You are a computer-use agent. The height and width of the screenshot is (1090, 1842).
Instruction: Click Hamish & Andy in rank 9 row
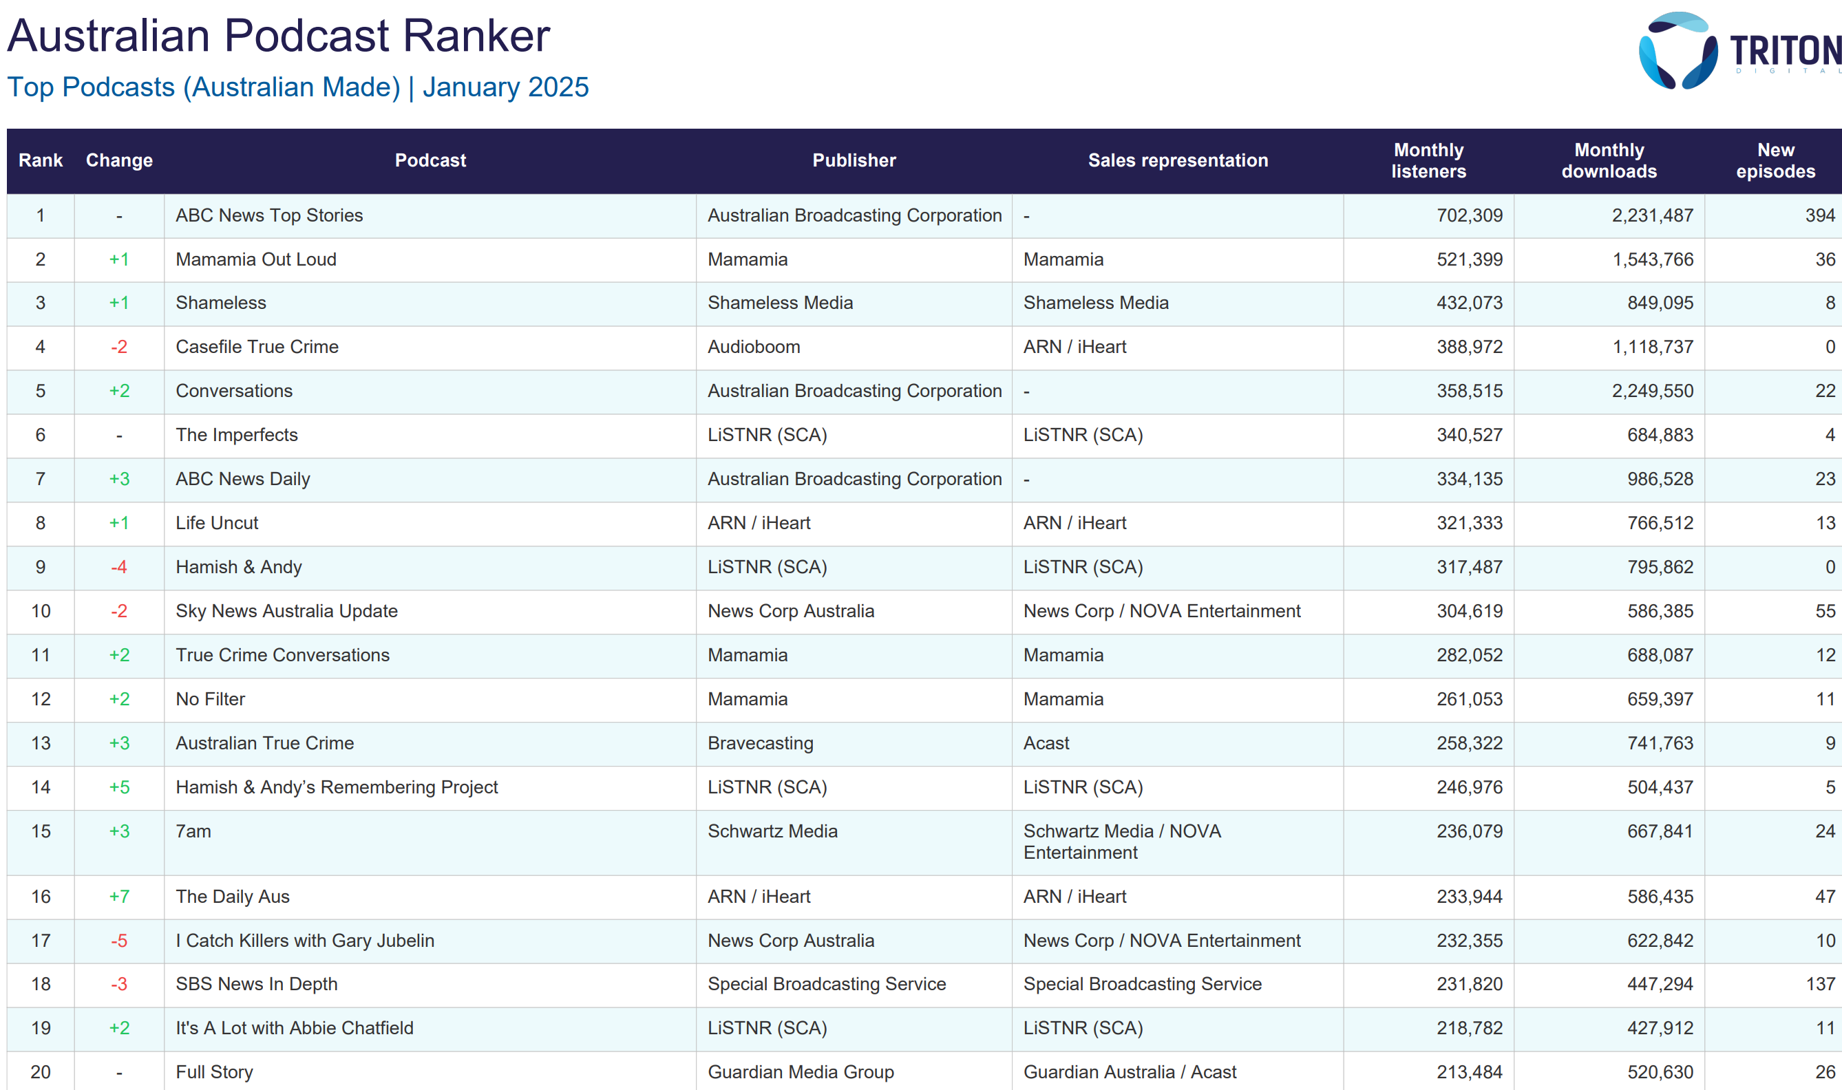pyautogui.click(x=239, y=567)
